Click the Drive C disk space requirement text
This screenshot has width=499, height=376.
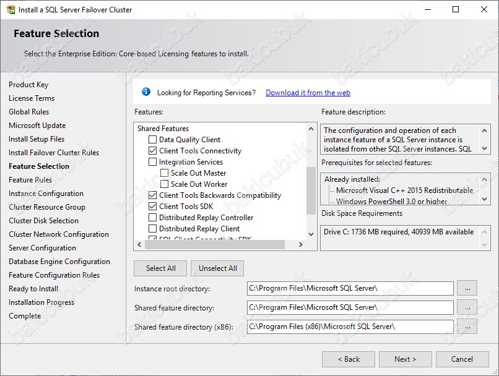pos(399,232)
